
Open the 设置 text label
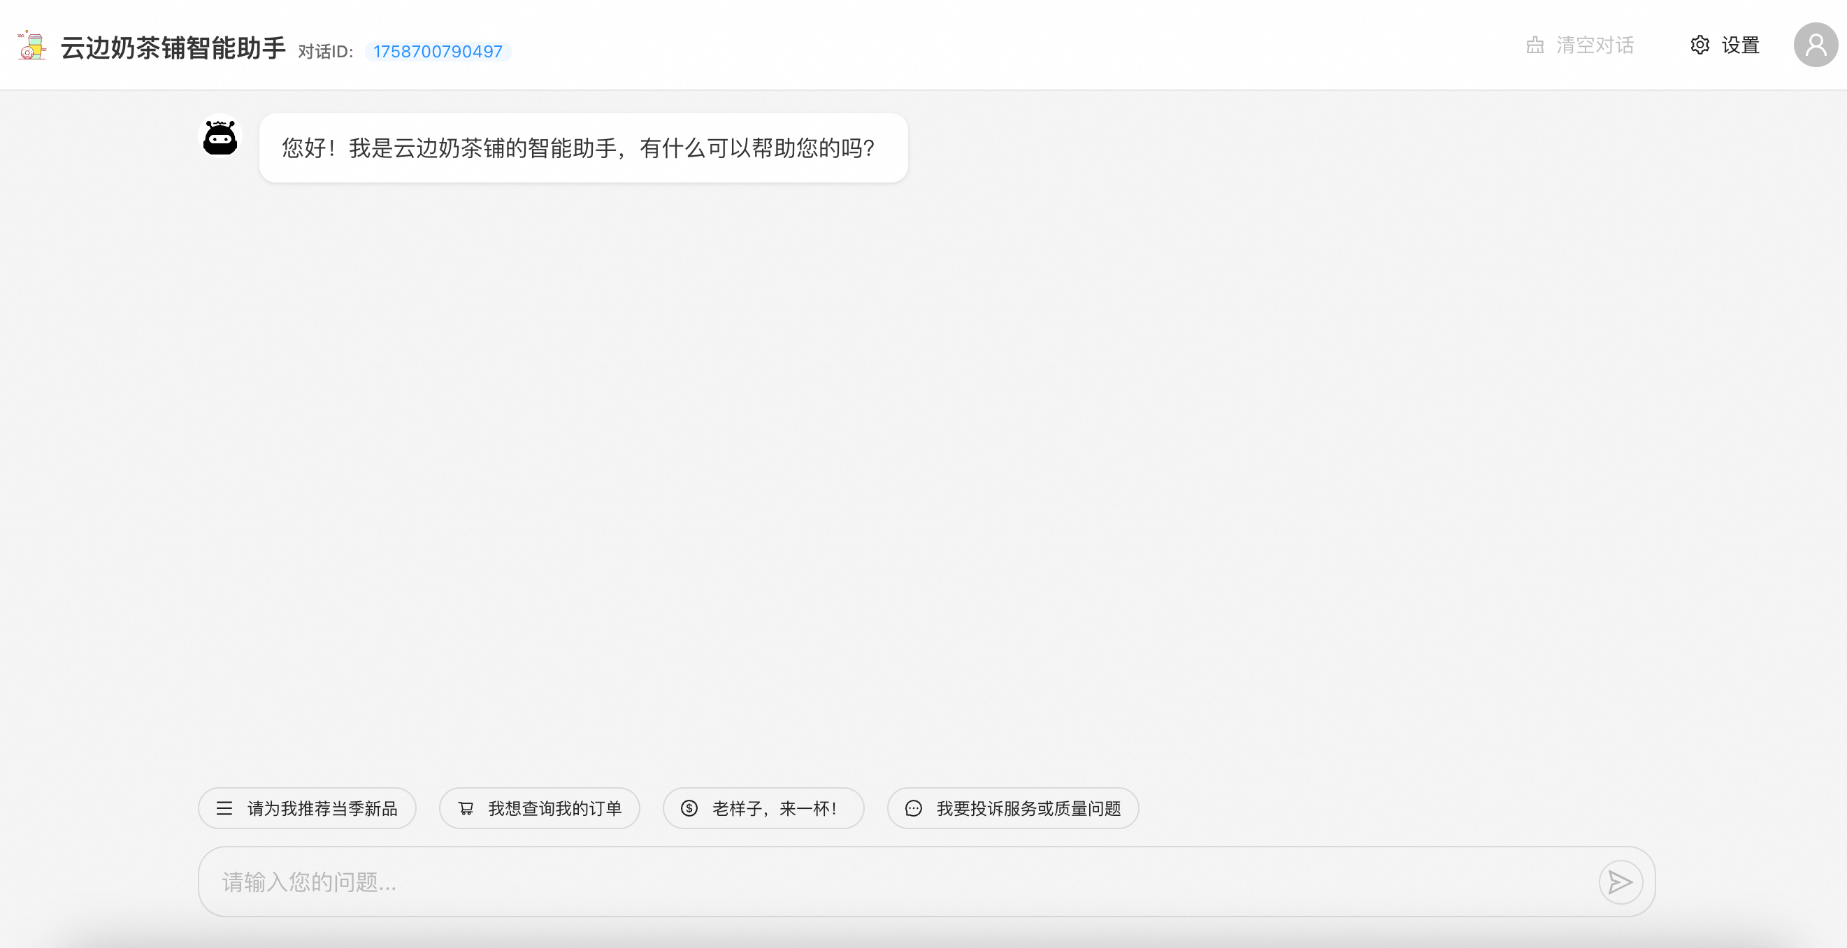(1740, 45)
